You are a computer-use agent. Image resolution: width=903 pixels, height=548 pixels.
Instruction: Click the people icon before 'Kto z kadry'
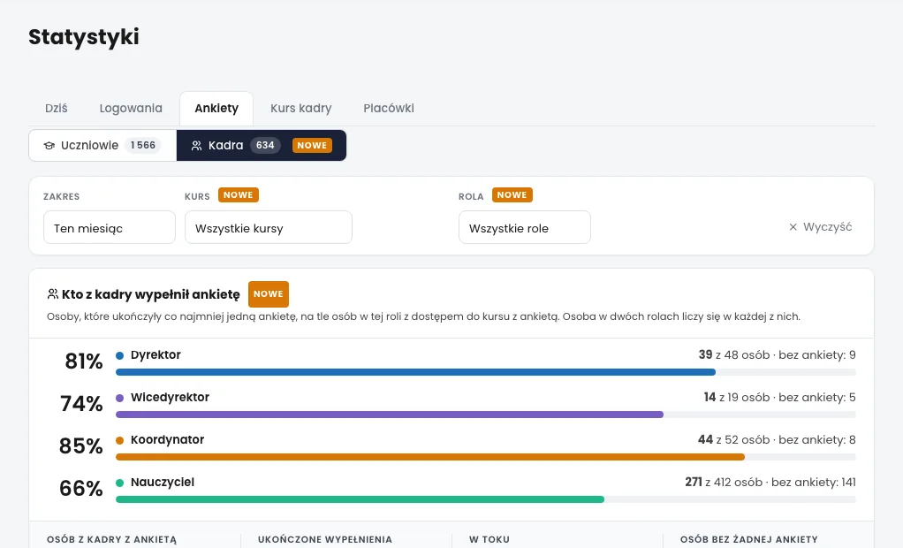pos(52,293)
